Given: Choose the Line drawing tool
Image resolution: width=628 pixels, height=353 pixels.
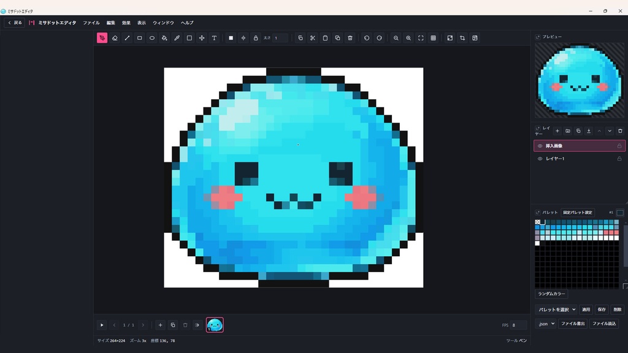Looking at the screenshot, I should click(x=127, y=38).
